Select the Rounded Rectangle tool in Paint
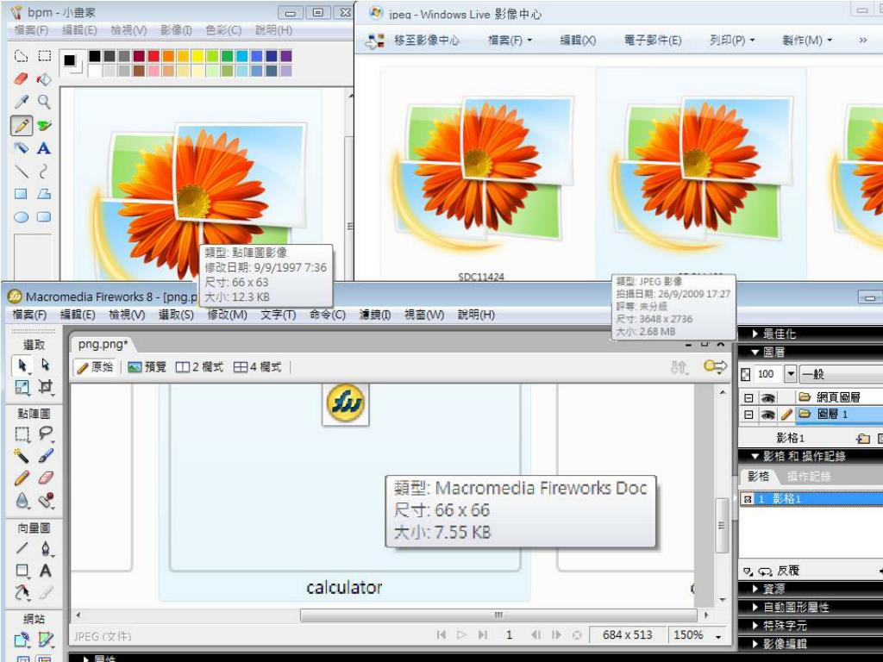The height and width of the screenshot is (662, 883). (44, 217)
